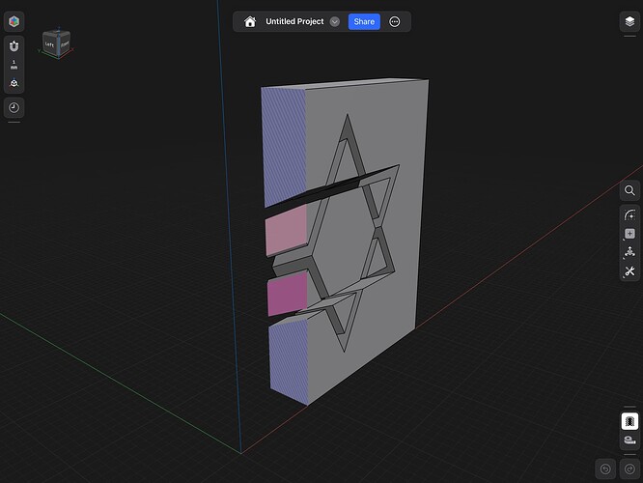Click the Share button

[x=364, y=22]
